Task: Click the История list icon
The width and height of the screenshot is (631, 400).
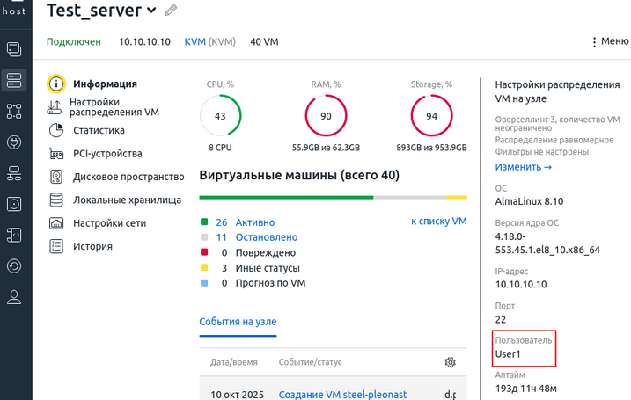Action: click(x=56, y=246)
